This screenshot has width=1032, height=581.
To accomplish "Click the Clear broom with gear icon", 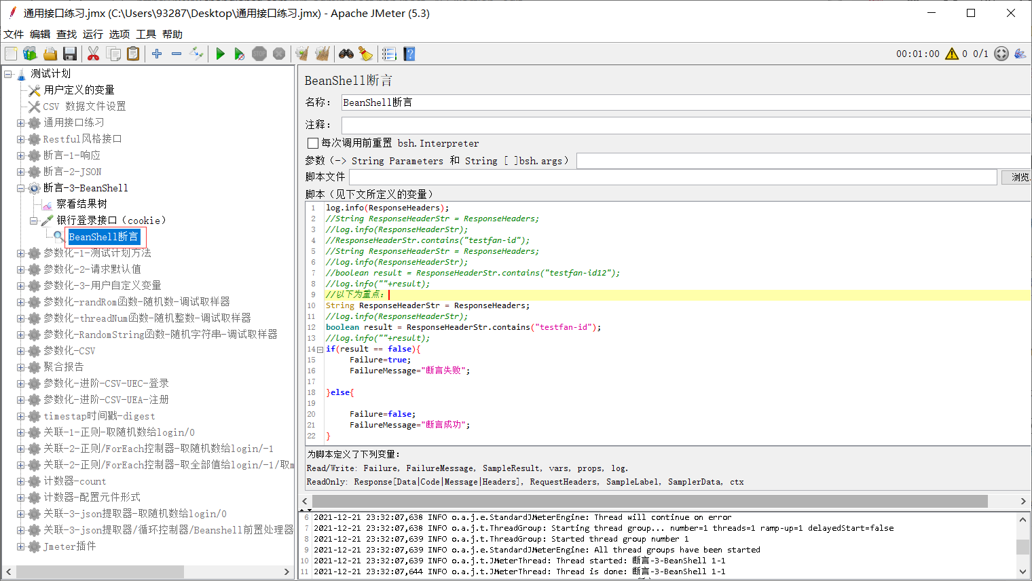I will coord(302,54).
